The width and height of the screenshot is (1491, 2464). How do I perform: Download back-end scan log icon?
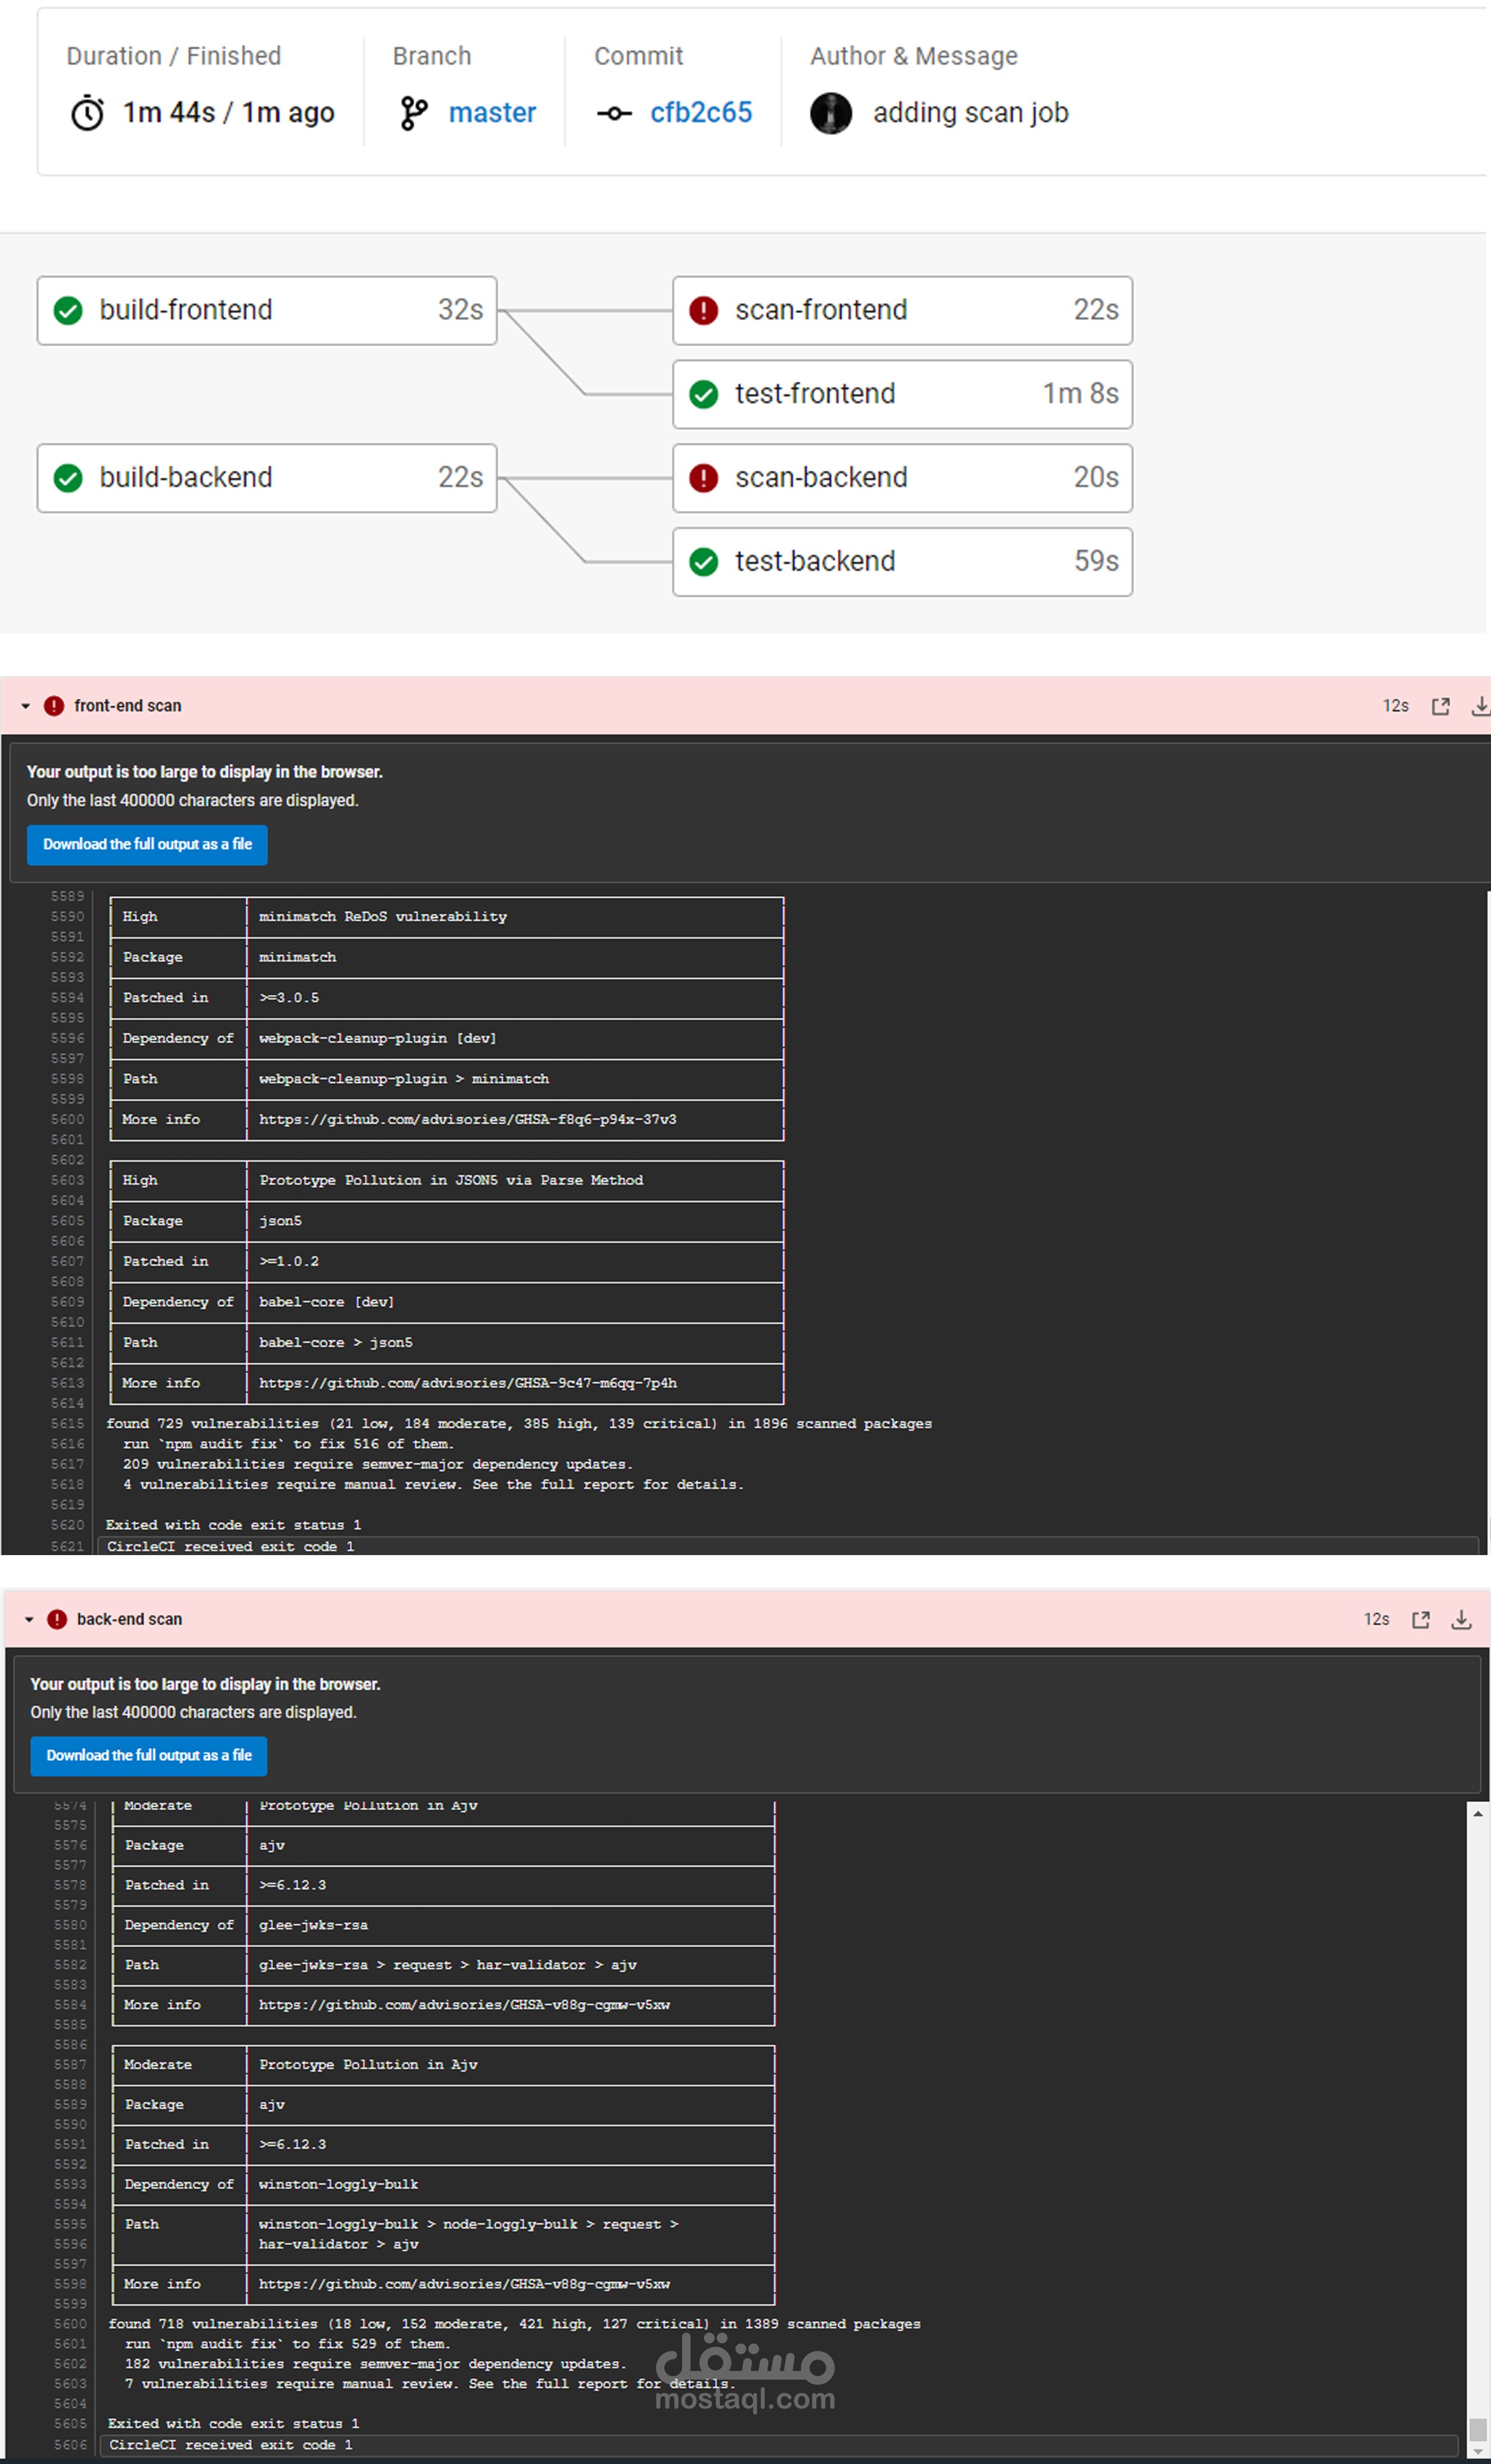point(1461,1620)
